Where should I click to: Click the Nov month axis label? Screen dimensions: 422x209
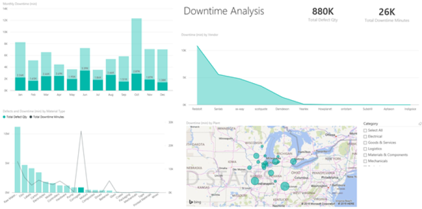[x=149, y=95]
